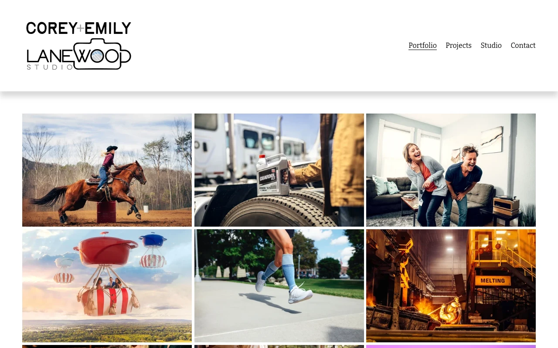The height and width of the screenshot is (348, 558).
Task: Select the floating dutch oven balloons image
Action: tap(107, 286)
